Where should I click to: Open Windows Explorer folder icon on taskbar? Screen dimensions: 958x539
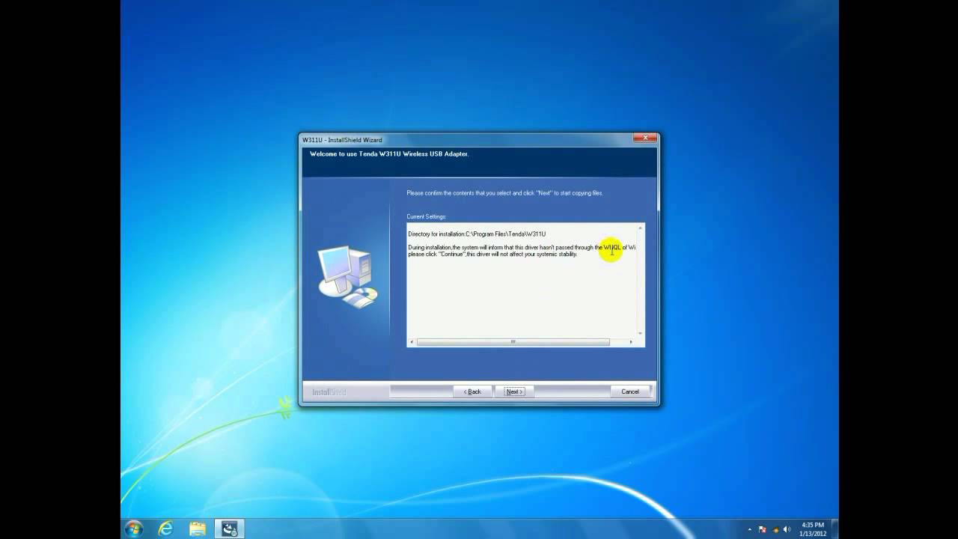coord(198,529)
